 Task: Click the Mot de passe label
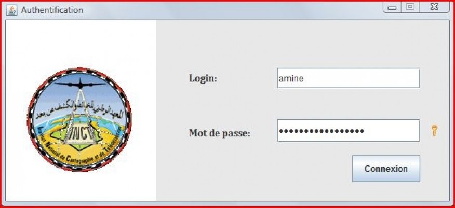(x=219, y=133)
